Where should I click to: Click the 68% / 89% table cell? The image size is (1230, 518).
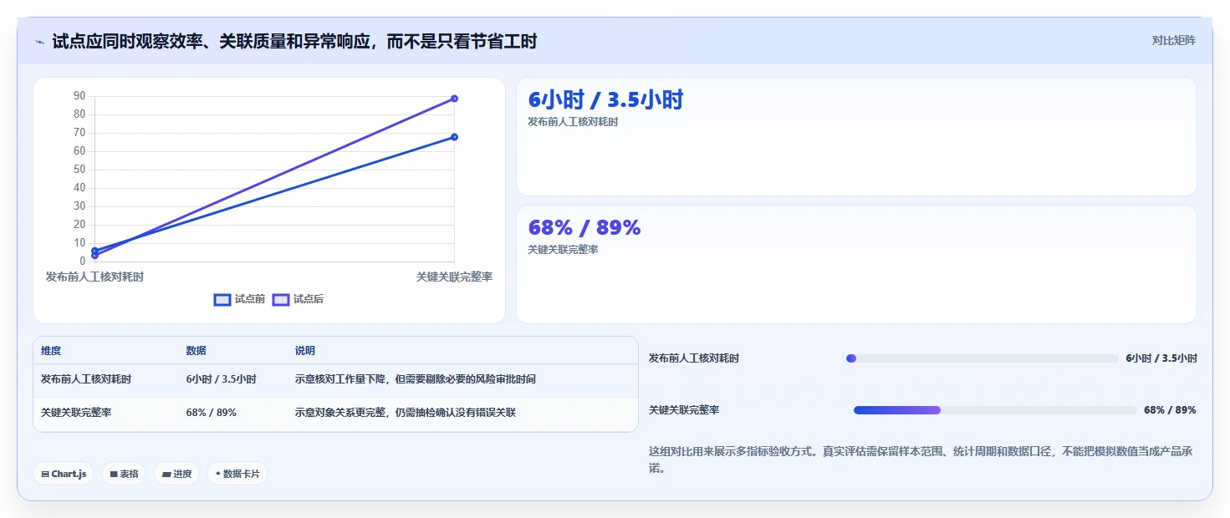coord(211,413)
